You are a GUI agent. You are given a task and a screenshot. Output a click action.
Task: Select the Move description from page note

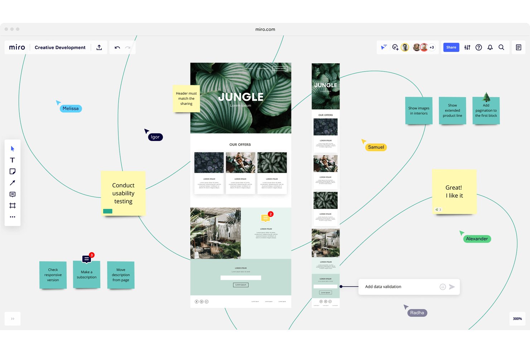tap(121, 275)
